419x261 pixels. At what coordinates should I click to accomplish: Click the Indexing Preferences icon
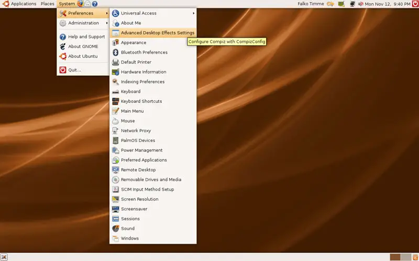click(x=115, y=82)
